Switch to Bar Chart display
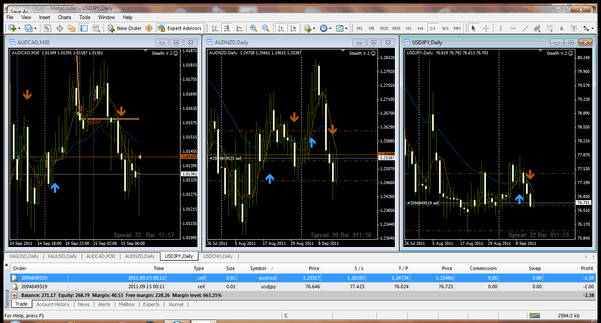The height and width of the screenshot is (323, 601). pyautogui.click(x=215, y=28)
